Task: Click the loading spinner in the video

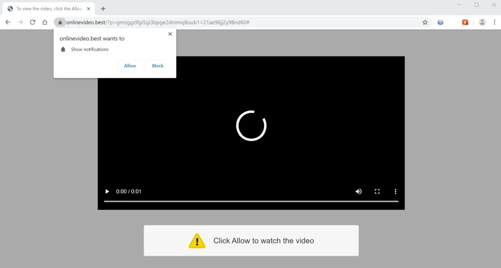Action: (251, 126)
